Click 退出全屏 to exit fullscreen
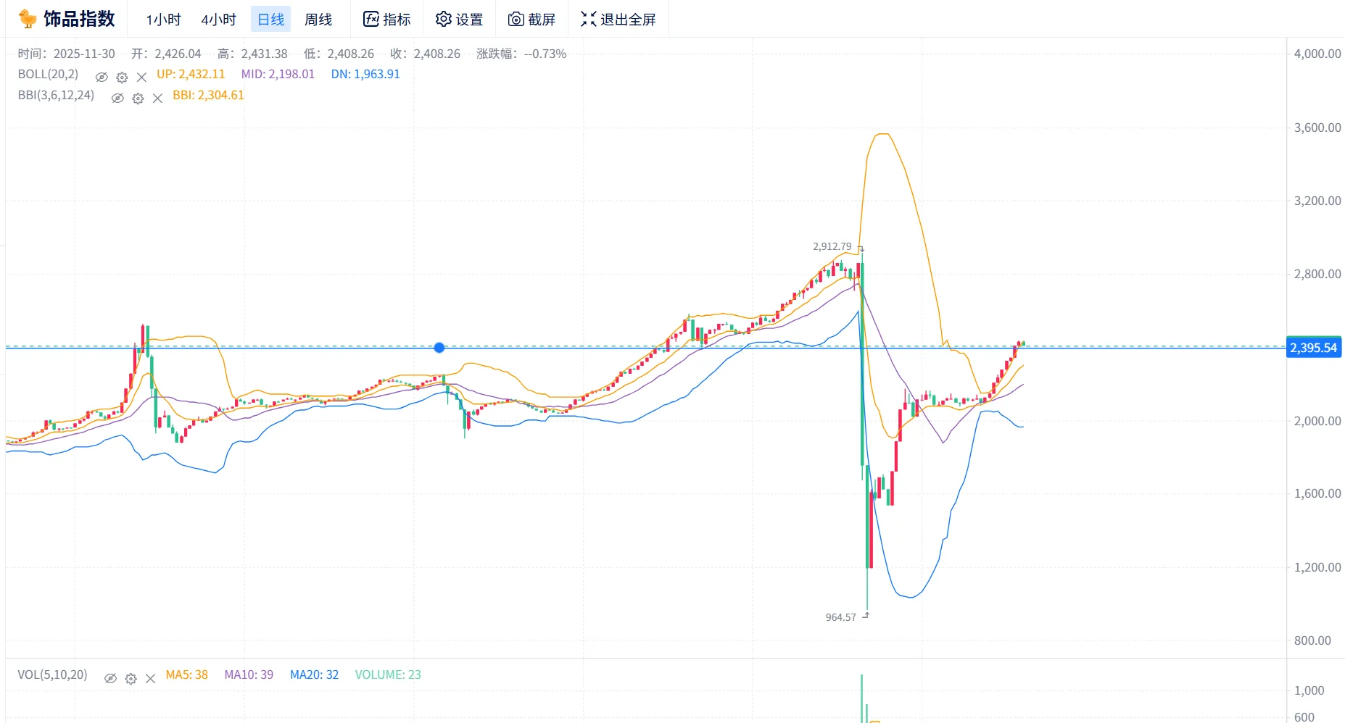The height and width of the screenshot is (723, 1345). point(618,20)
